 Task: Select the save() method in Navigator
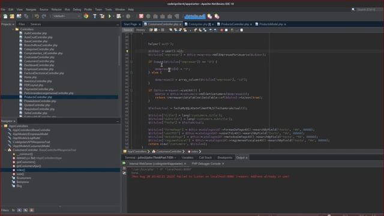pyautogui.click(x=20, y=174)
